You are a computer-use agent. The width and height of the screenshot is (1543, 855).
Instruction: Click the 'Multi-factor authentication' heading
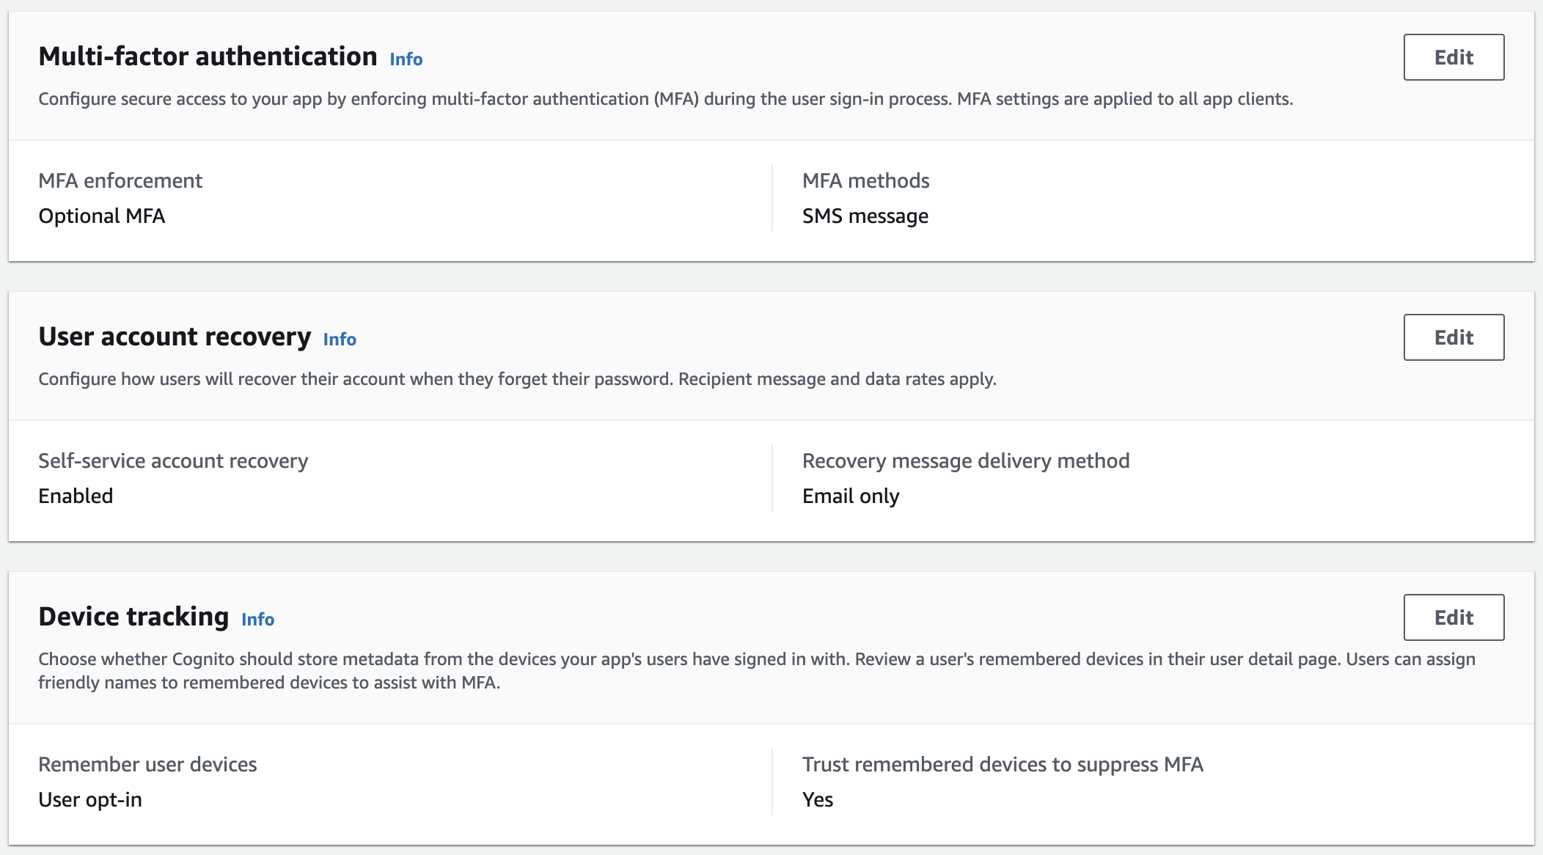pyautogui.click(x=208, y=56)
